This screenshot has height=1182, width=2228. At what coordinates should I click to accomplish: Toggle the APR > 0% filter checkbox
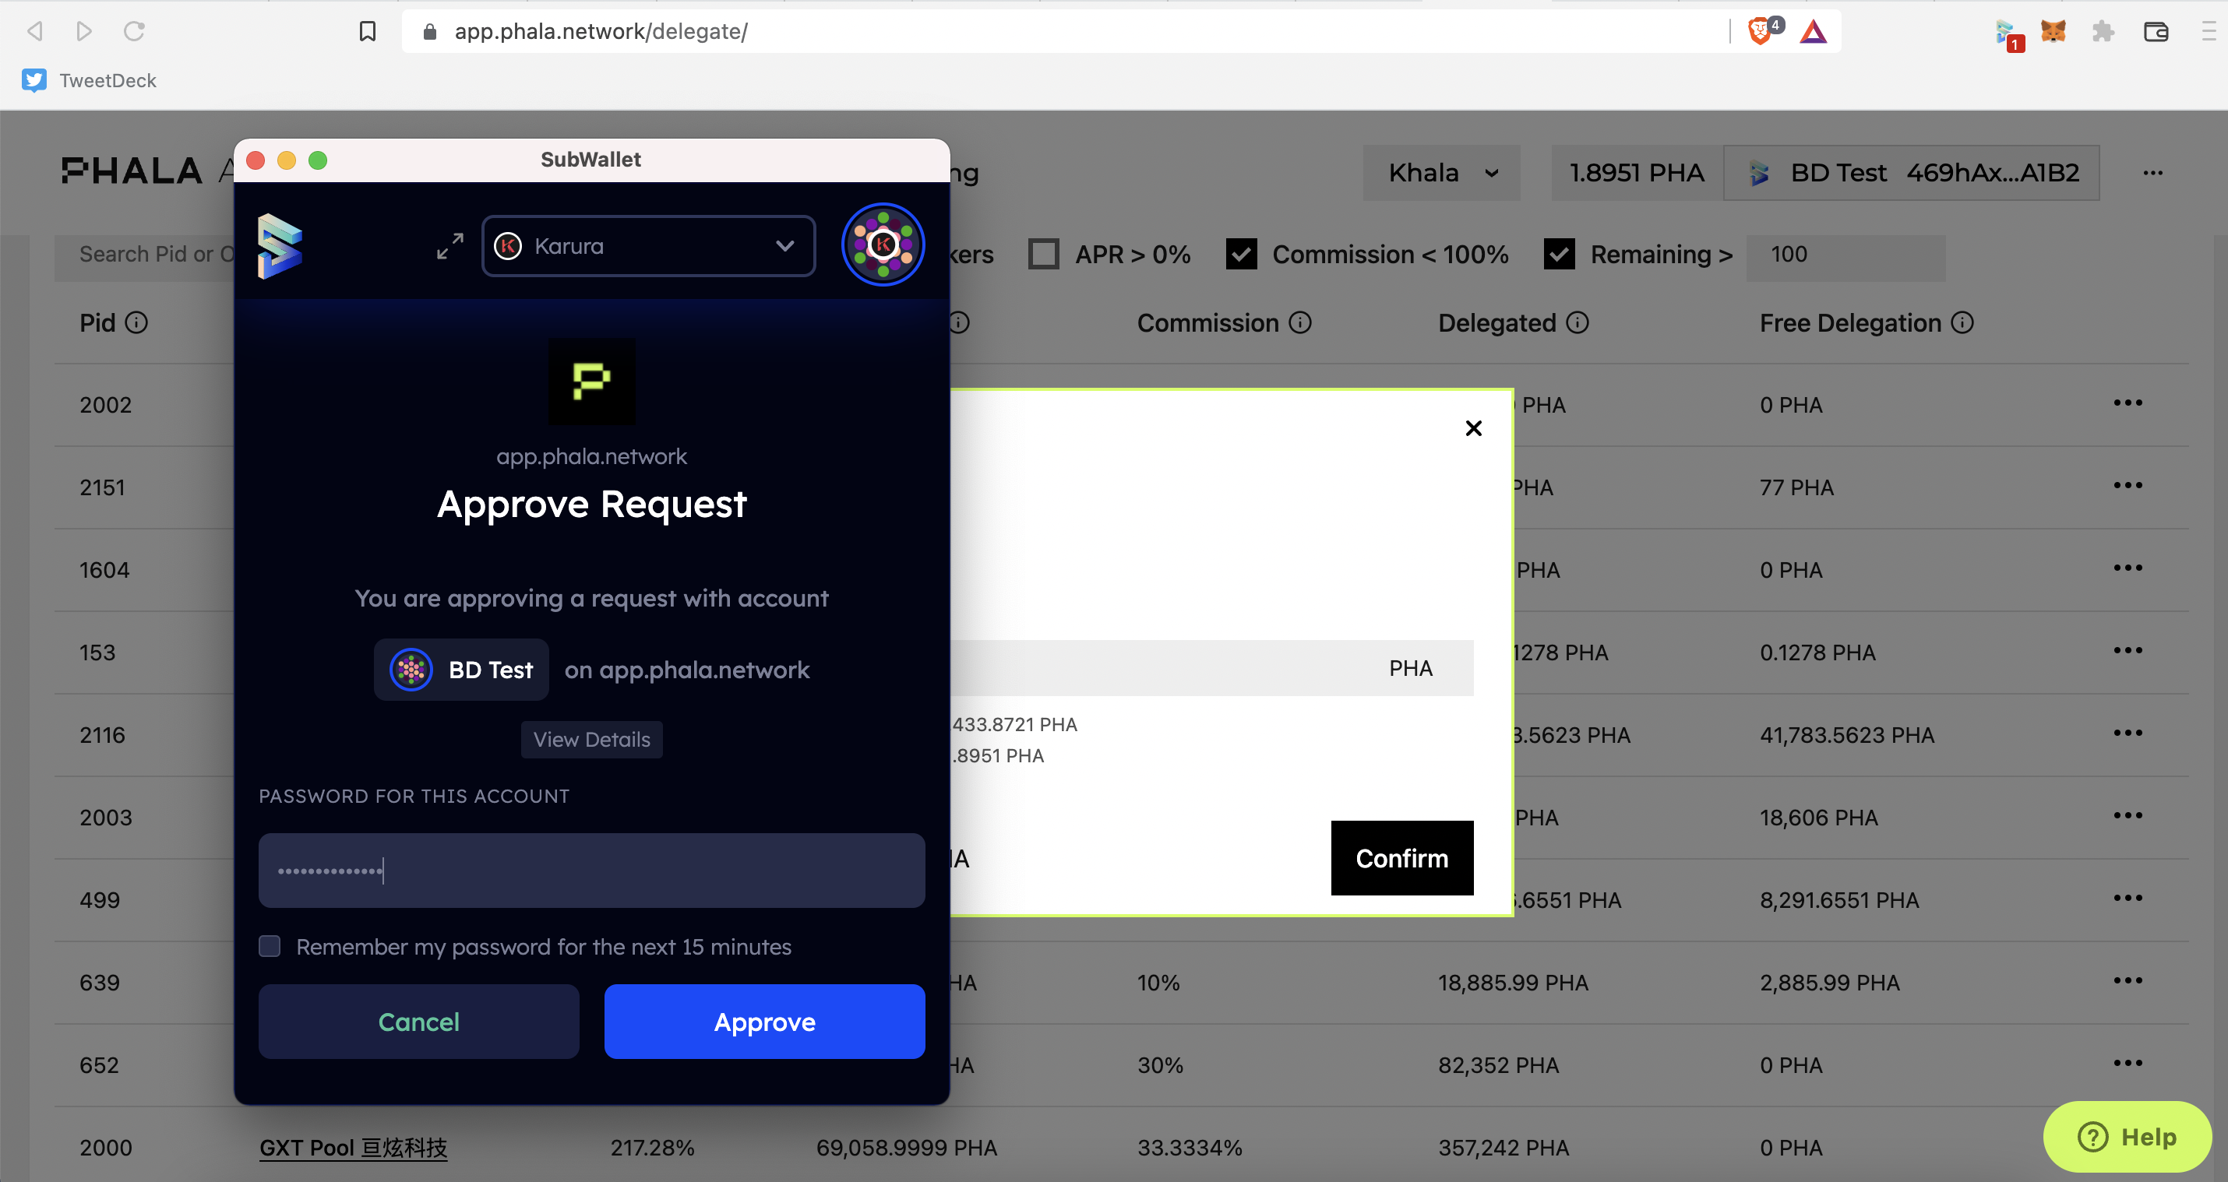pos(1043,254)
